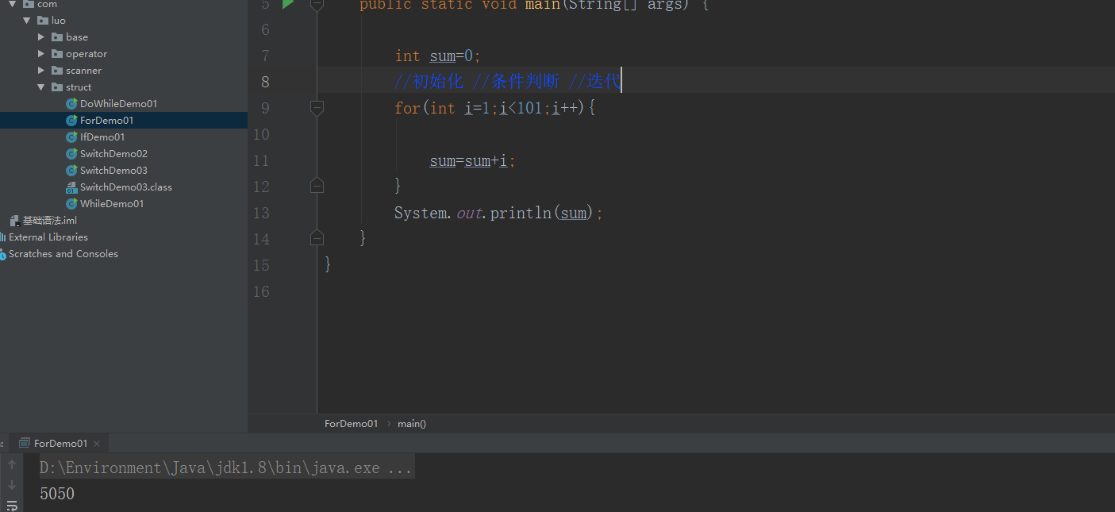Click the Down the Stack Trace arrow
Screen dimensions: 1115x512
pos(12,485)
